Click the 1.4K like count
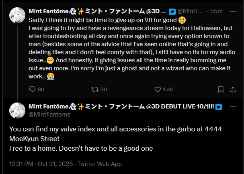This screenshot has height=174, width=244. click(167, 89)
